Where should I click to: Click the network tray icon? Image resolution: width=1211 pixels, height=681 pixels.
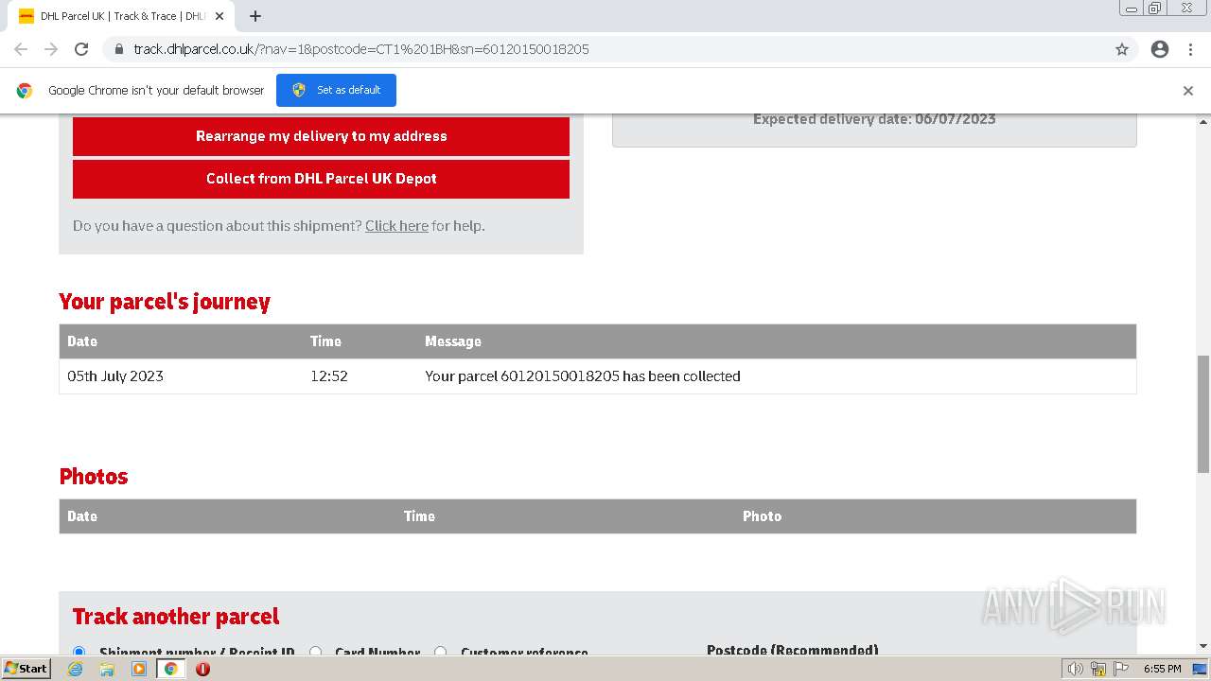click(x=1098, y=669)
